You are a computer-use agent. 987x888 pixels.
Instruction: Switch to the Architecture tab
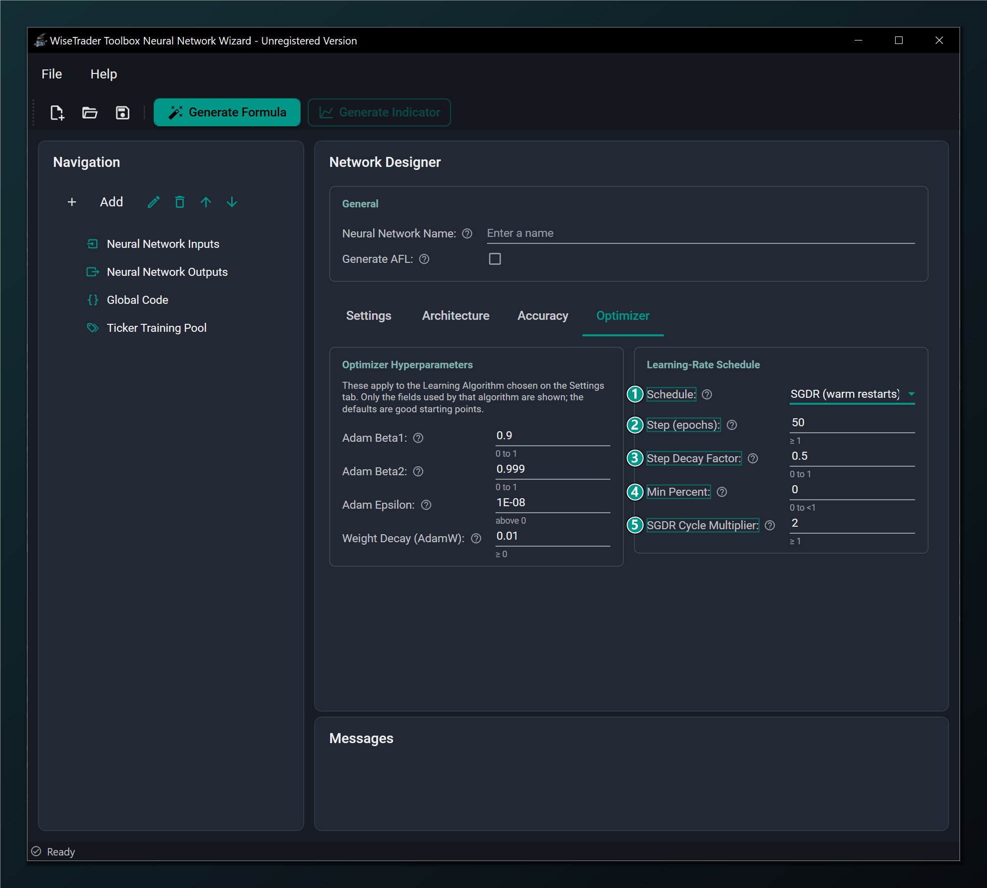pos(456,316)
